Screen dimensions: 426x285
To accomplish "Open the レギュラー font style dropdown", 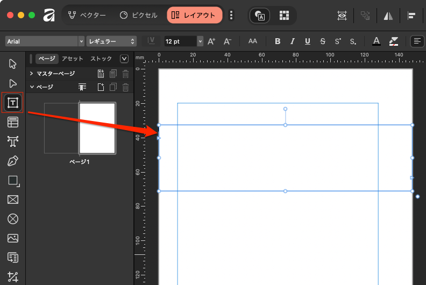I will tap(111, 41).
